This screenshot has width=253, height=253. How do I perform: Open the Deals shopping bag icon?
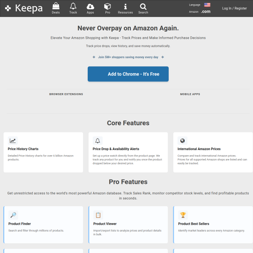tap(56, 6)
